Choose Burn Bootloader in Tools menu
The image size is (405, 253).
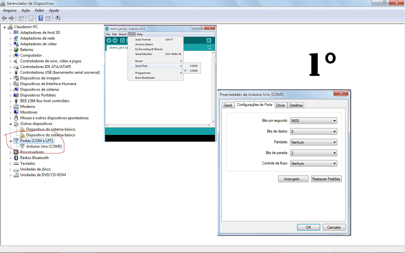(x=155, y=78)
